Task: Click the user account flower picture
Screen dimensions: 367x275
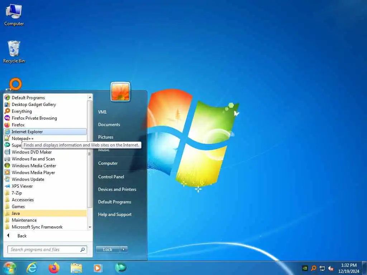Action: (120, 92)
